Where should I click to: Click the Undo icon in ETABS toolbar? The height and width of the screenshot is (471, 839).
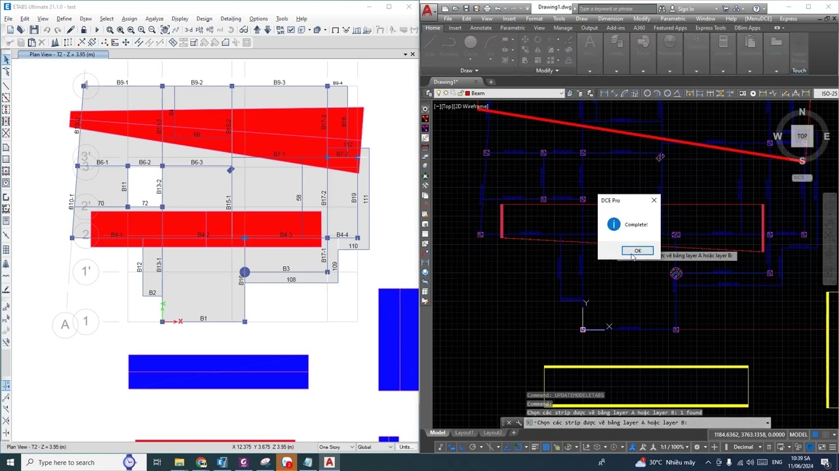pos(47,30)
